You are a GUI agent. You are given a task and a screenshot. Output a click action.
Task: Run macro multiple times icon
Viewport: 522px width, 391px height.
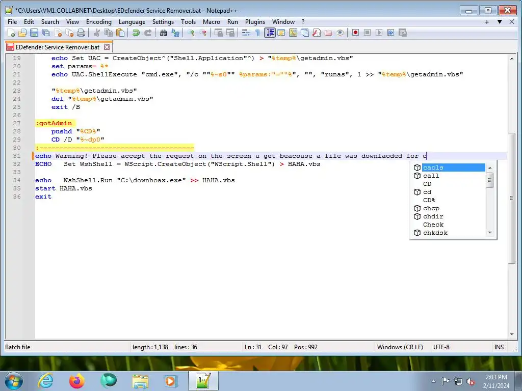tap(391, 33)
